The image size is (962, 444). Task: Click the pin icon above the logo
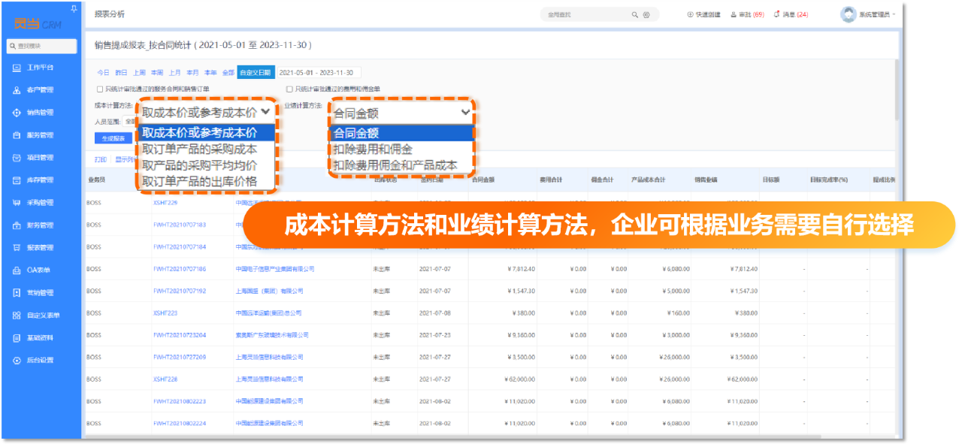point(73,9)
